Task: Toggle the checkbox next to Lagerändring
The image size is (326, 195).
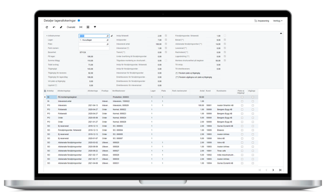Action: [x=225, y=56]
